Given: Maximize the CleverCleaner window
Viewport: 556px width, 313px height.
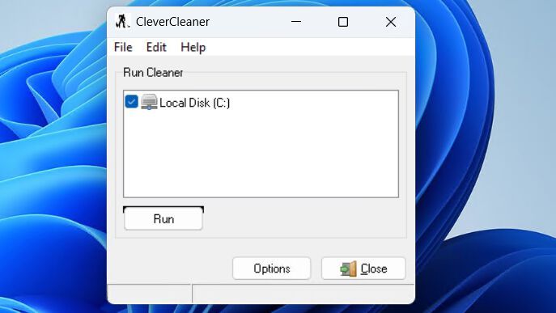Looking at the screenshot, I should coord(343,22).
